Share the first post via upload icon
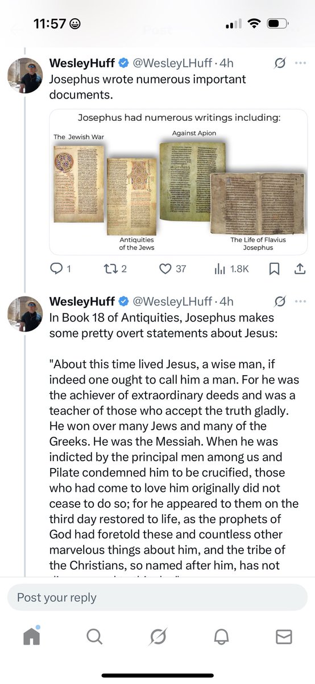This screenshot has width=315, height=684. click(300, 269)
